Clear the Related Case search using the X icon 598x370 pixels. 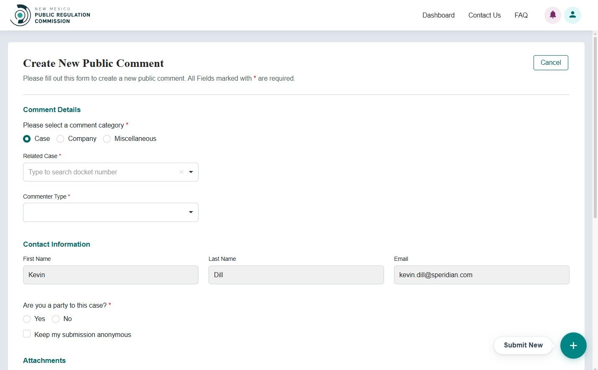181,172
